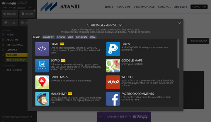Open the Background options button
This screenshot has height=122, width=211.
tap(198, 41)
